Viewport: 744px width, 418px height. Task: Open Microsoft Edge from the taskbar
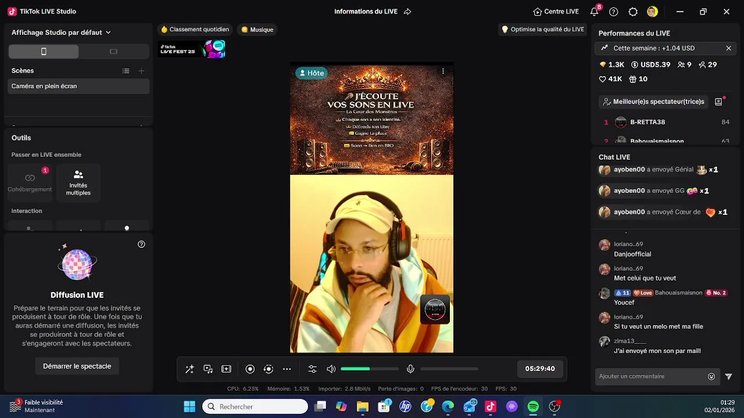click(x=448, y=406)
